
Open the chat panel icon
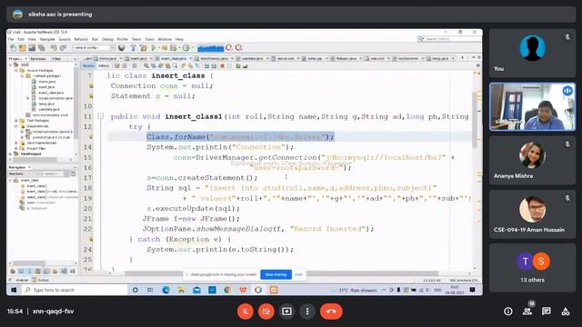click(x=546, y=312)
